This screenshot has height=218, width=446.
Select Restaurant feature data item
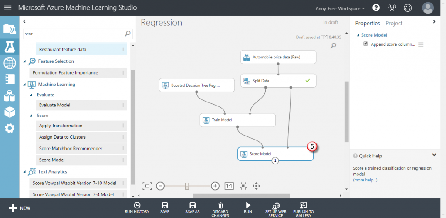click(x=81, y=50)
